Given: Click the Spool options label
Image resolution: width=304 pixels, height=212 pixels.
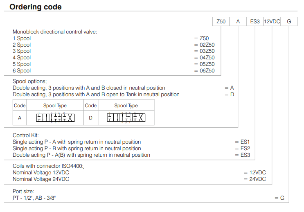Looking at the screenshot, I should click(x=29, y=81).
